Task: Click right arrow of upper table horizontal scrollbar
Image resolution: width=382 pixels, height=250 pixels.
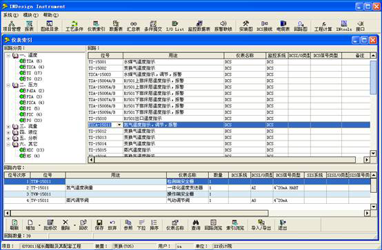Action: click(366, 160)
